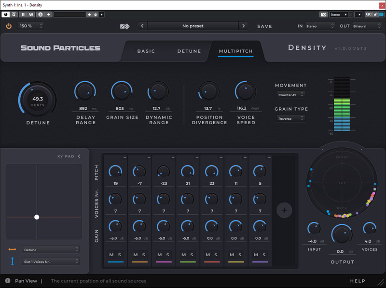The image size is (386, 288).
Task: Click the HELP button
Action: coord(358,281)
